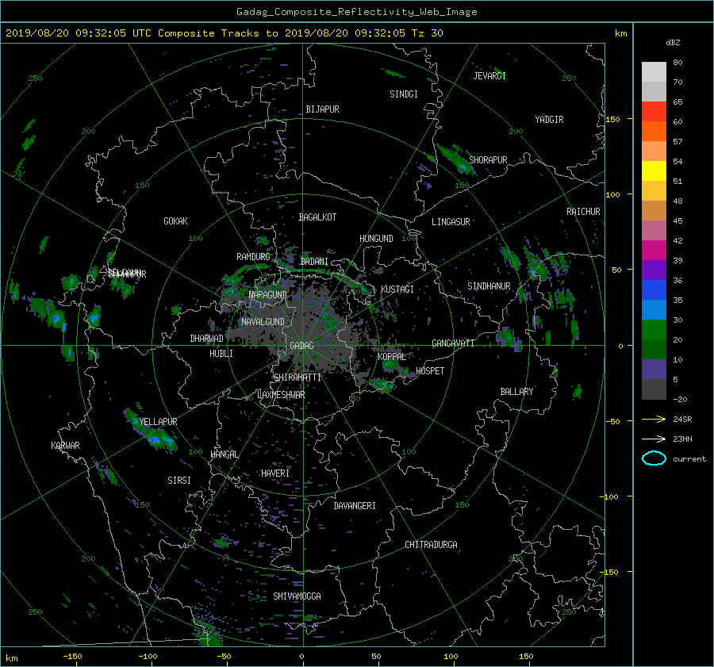
Task: Click the GOKAK label
Action: click(175, 220)
